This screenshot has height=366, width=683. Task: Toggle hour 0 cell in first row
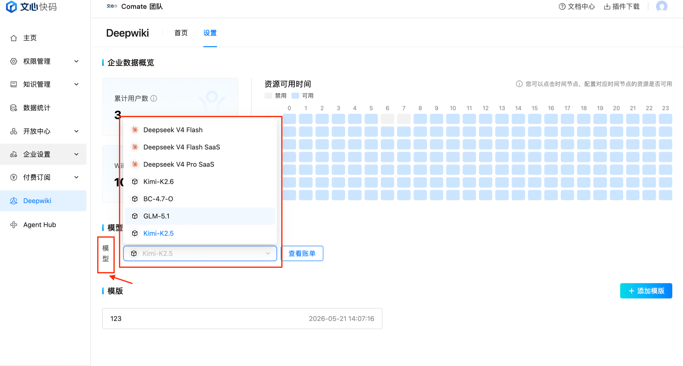(x=289, y=119)
